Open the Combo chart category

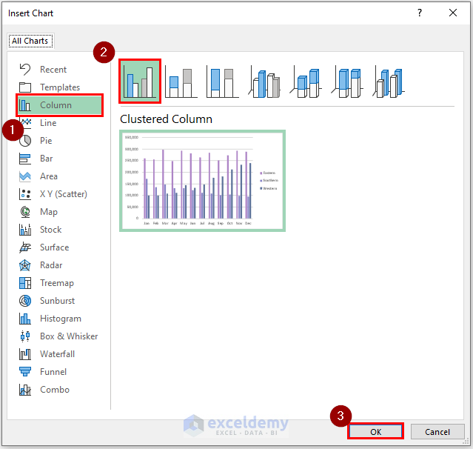click(60, 390)
